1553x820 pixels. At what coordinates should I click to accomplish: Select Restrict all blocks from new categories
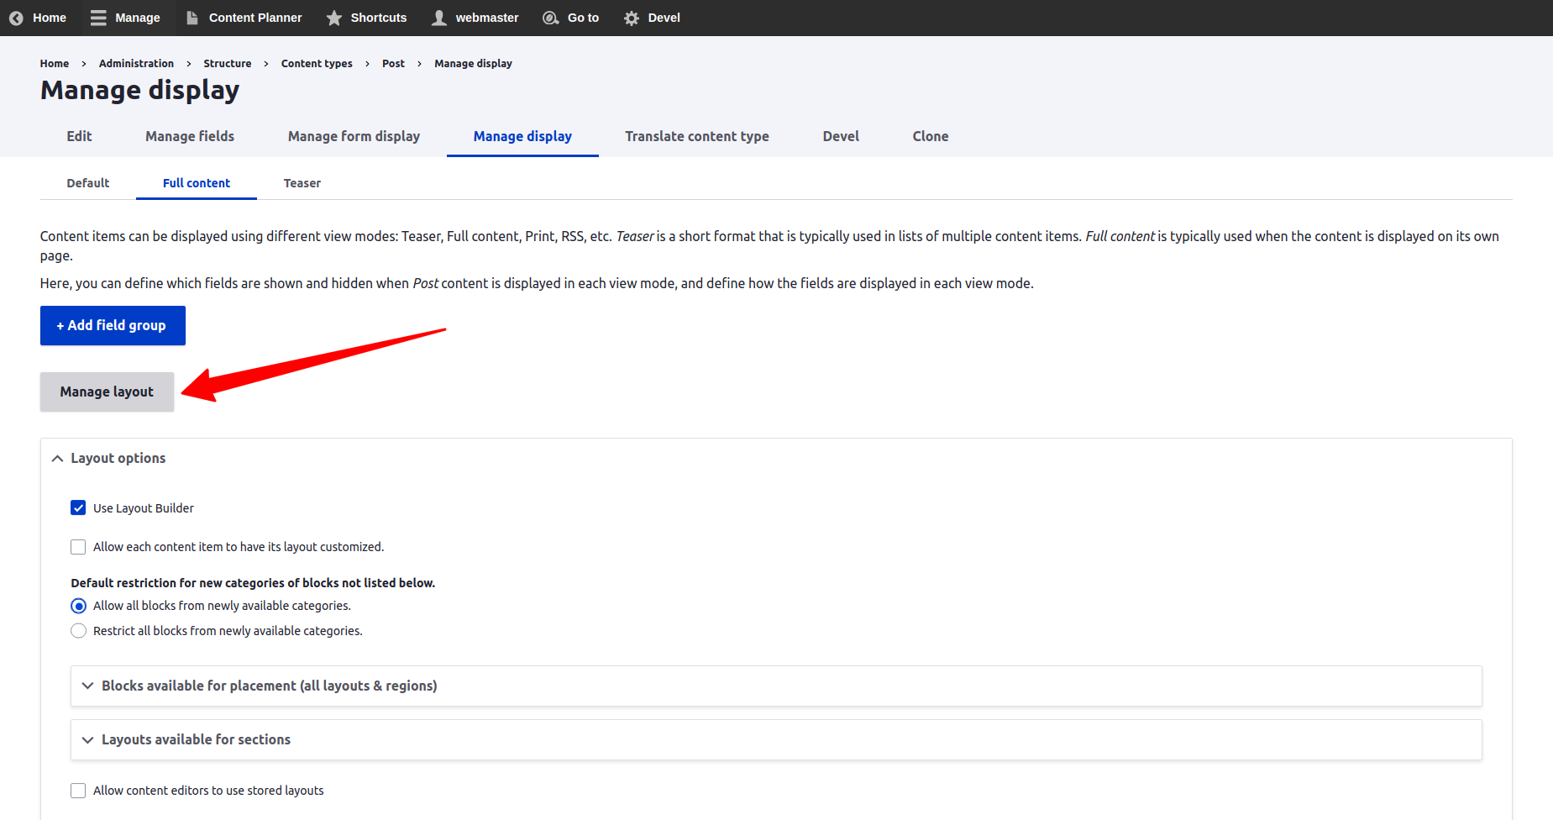pyautogui.click(x=78, y=631)
